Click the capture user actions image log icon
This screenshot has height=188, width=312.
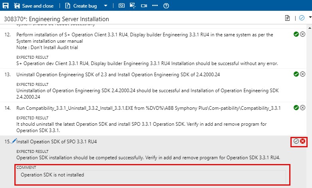point(133,6)
